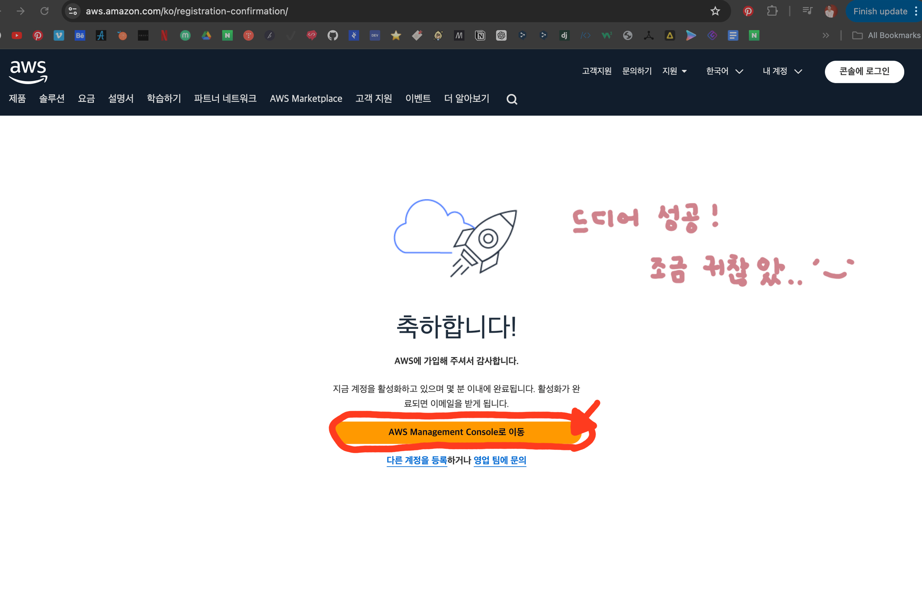The height and width of the screenshot is (593, 922).
Task: Expand the 내 계정 menu
Action: click(x=782, y=71)
